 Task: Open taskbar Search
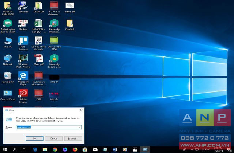[x=15, y=149]
